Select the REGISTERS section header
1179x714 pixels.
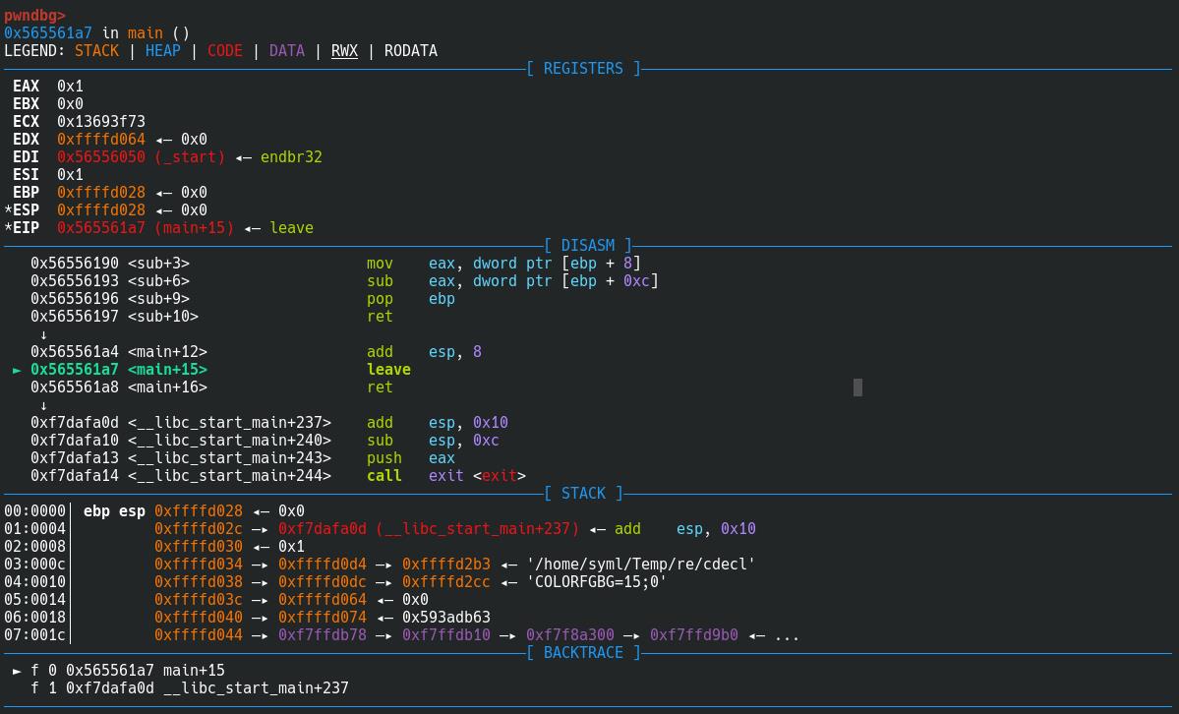(583, 69)
